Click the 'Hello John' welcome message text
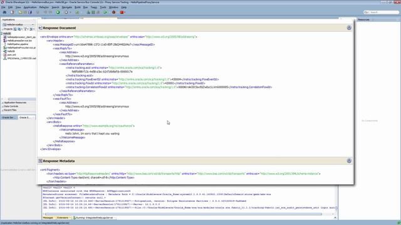 pos(92,134)
